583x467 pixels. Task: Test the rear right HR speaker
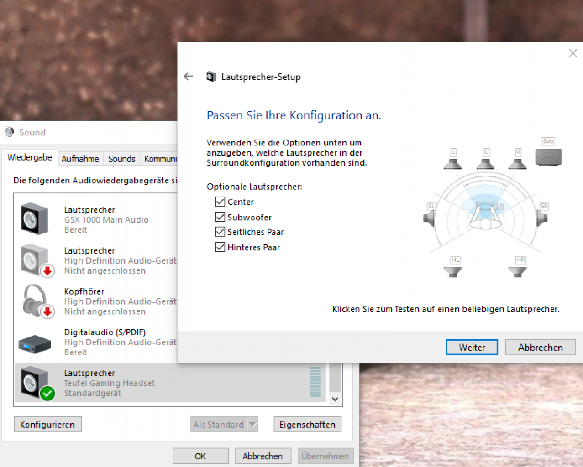click(518, 267)
